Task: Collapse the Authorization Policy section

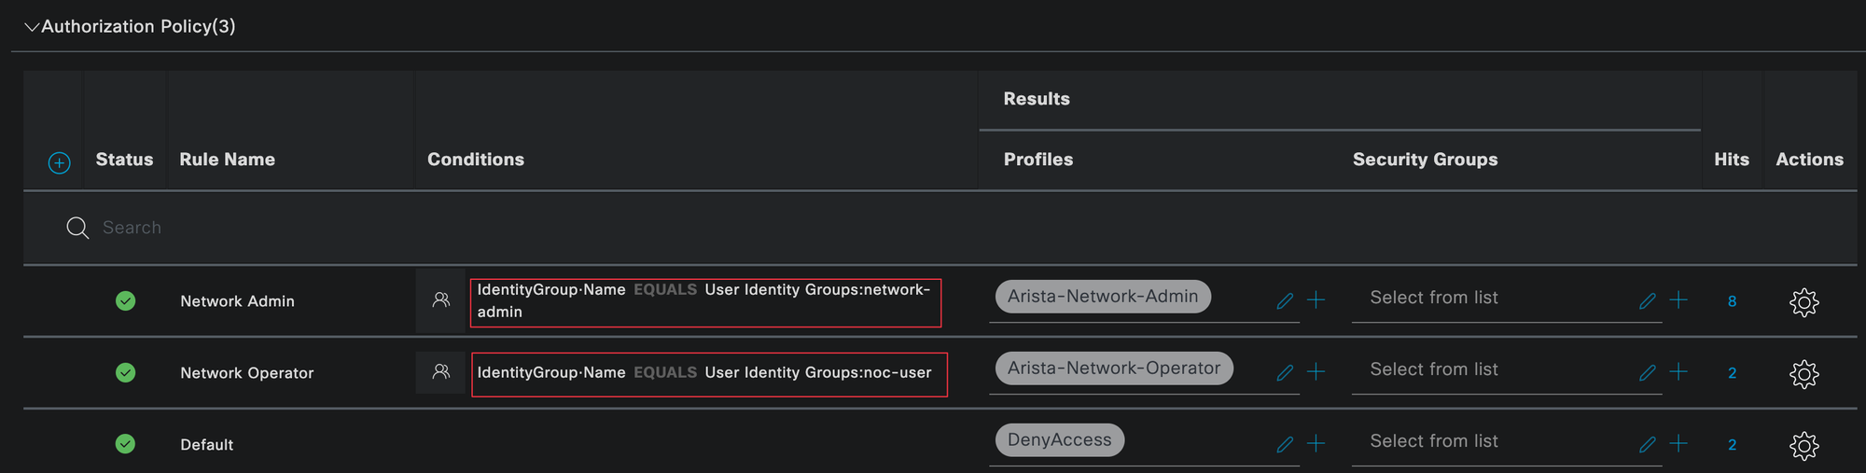Action: [32, 27]
